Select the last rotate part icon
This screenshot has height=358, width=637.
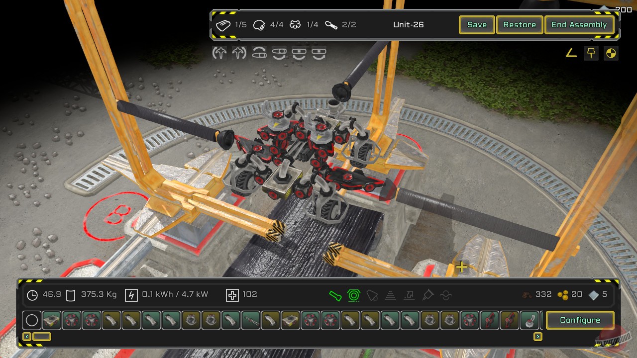tap(318, 53)
